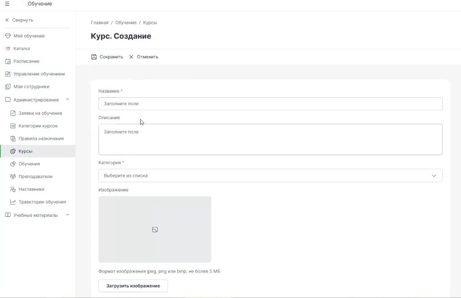461x298 pixels.
Task: Open Расписание calendar icon
Action: (x=8, y=61)
